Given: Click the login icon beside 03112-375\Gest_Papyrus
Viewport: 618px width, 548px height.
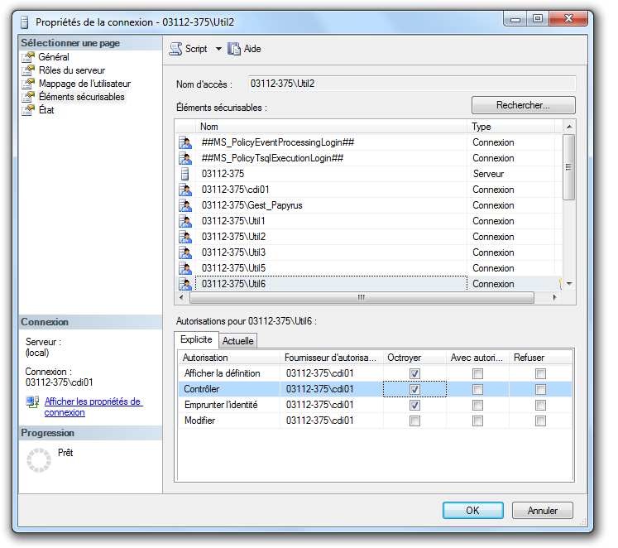Looking at the screenshot, I should [185, 205].
